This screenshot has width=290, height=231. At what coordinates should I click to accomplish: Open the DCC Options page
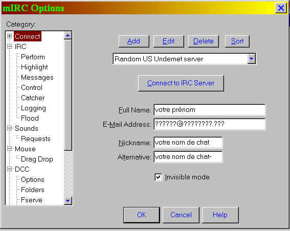pyautogui.click(x=33, y=179)
